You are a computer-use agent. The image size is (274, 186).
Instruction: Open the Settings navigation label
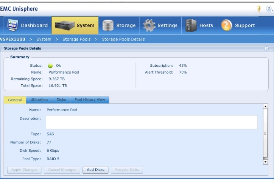pyautogui.click(x=167, y=25)
